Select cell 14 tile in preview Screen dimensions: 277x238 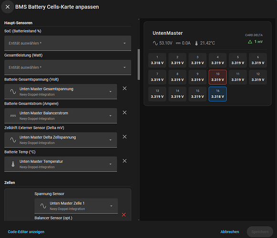point(177,94)
